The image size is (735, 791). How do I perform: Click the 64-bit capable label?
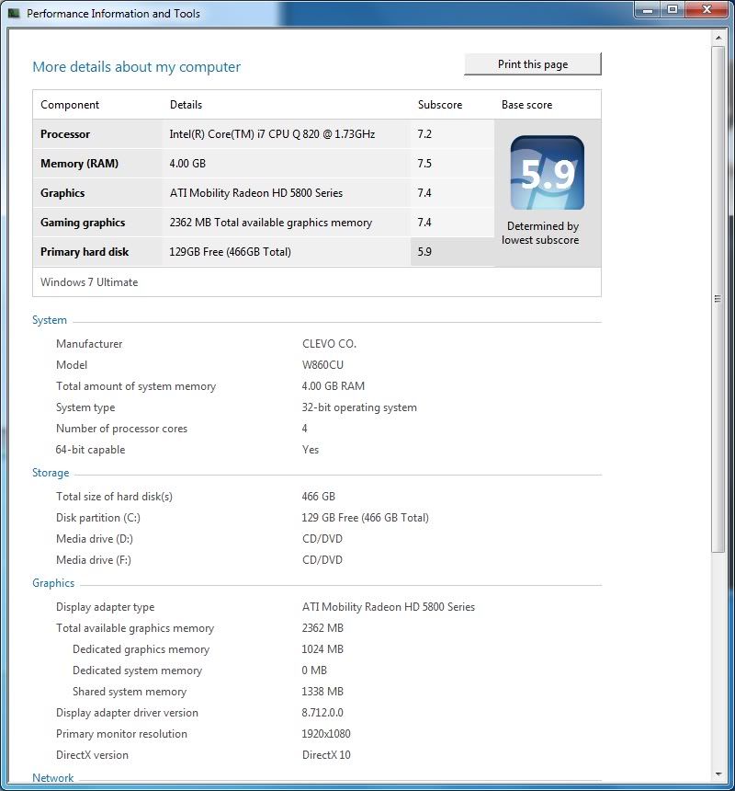(x=90, y=450)
